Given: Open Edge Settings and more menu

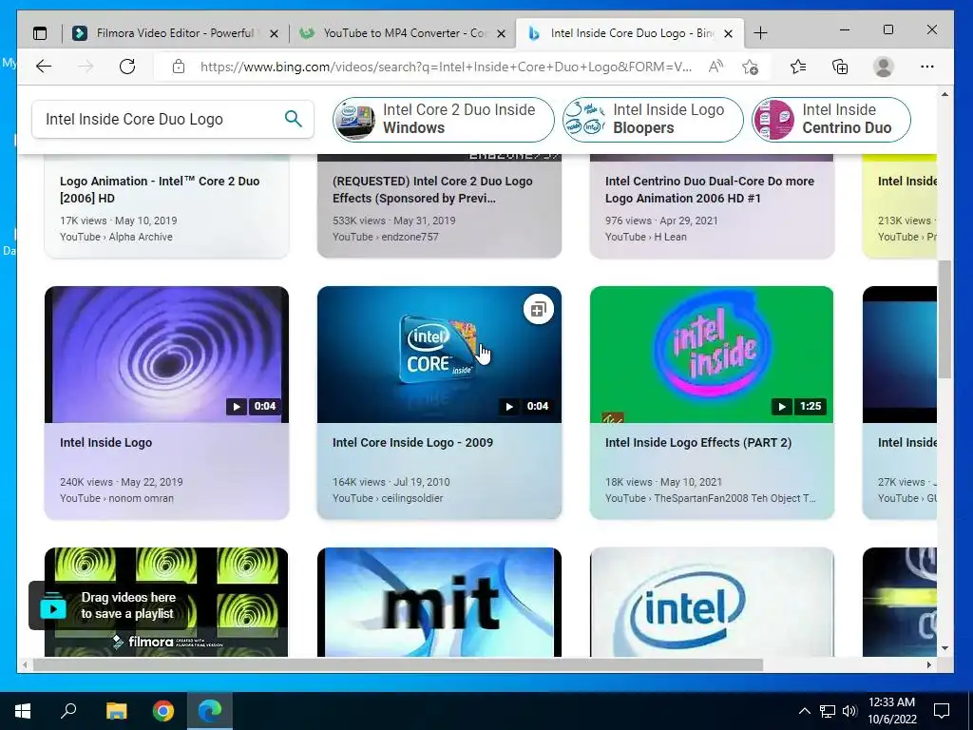Looking at the screenshot, I should (x=927, y=67).
